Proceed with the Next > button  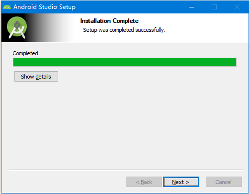click(x=181, y=182)
